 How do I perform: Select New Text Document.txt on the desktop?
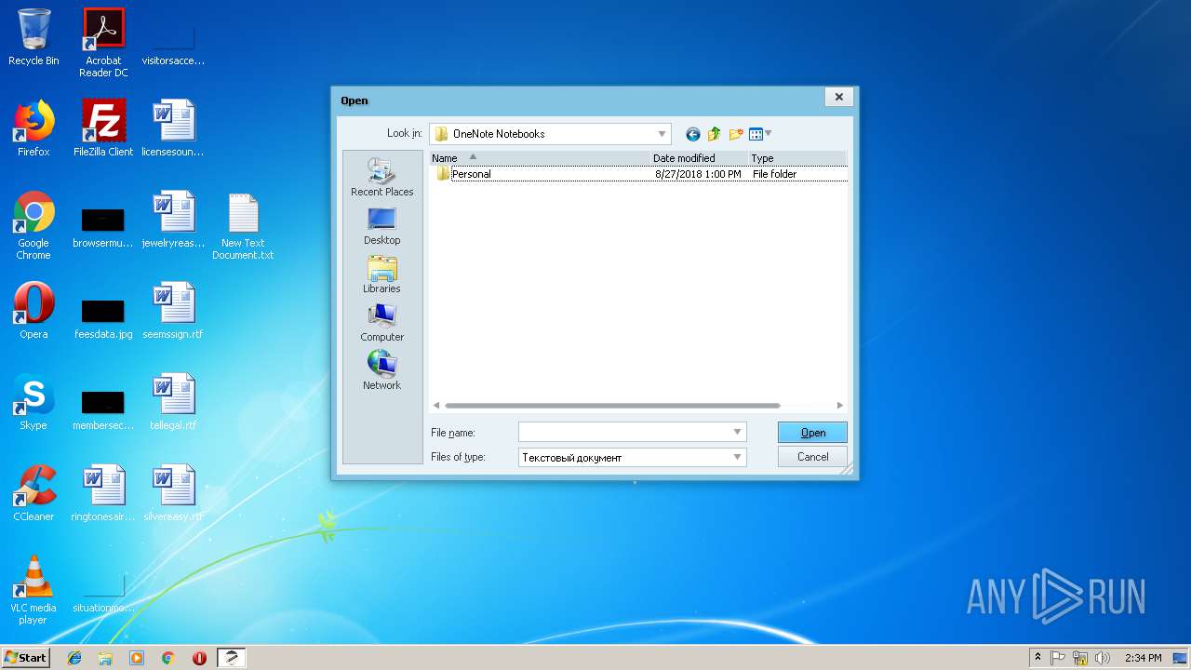coord(243,226)
